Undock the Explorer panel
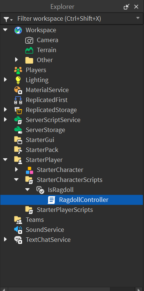144x291 pixels. (x=127, y=7)
